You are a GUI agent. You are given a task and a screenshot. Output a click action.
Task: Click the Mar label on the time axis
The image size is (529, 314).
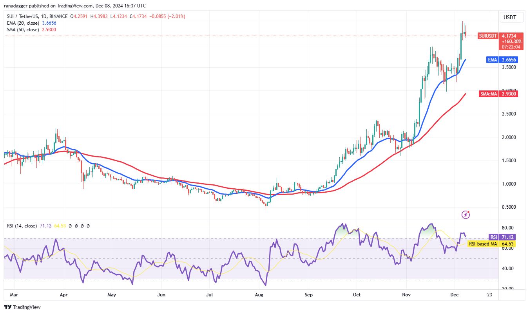click(x=12, y=294)
